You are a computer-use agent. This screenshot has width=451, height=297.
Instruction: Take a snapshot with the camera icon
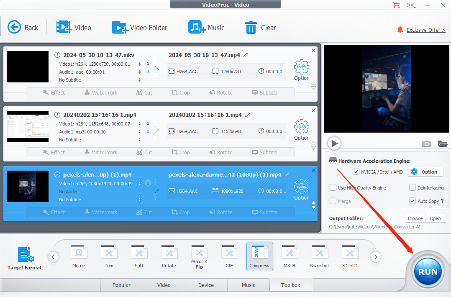427,143
